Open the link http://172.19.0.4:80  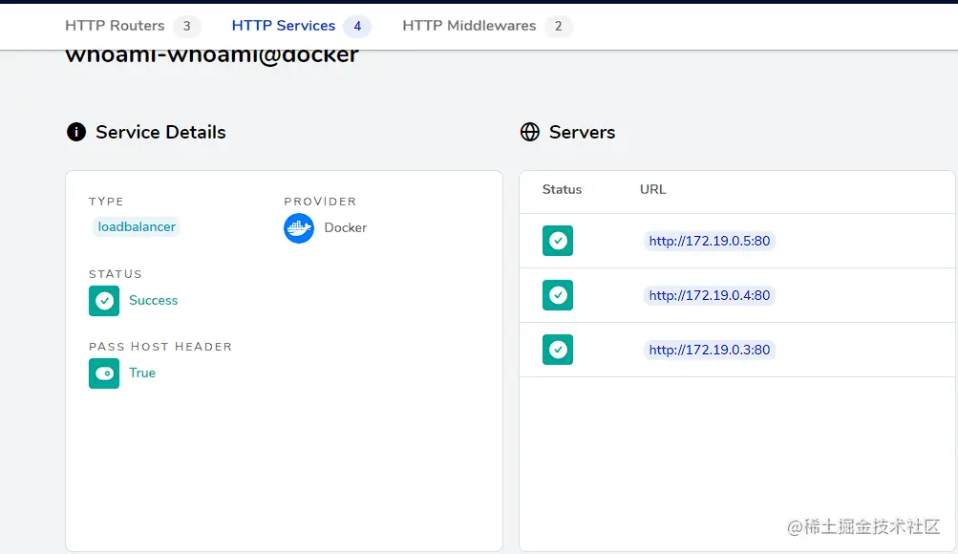point(709,295)
